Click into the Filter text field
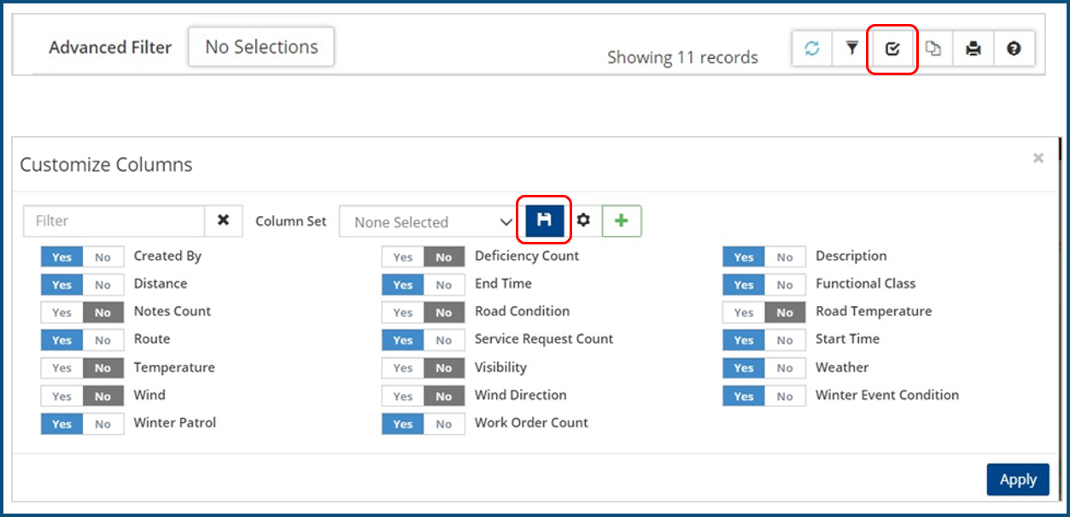The height and width of the screenshot is (517, 1070). pyautogui.click(x=114, y=220)
